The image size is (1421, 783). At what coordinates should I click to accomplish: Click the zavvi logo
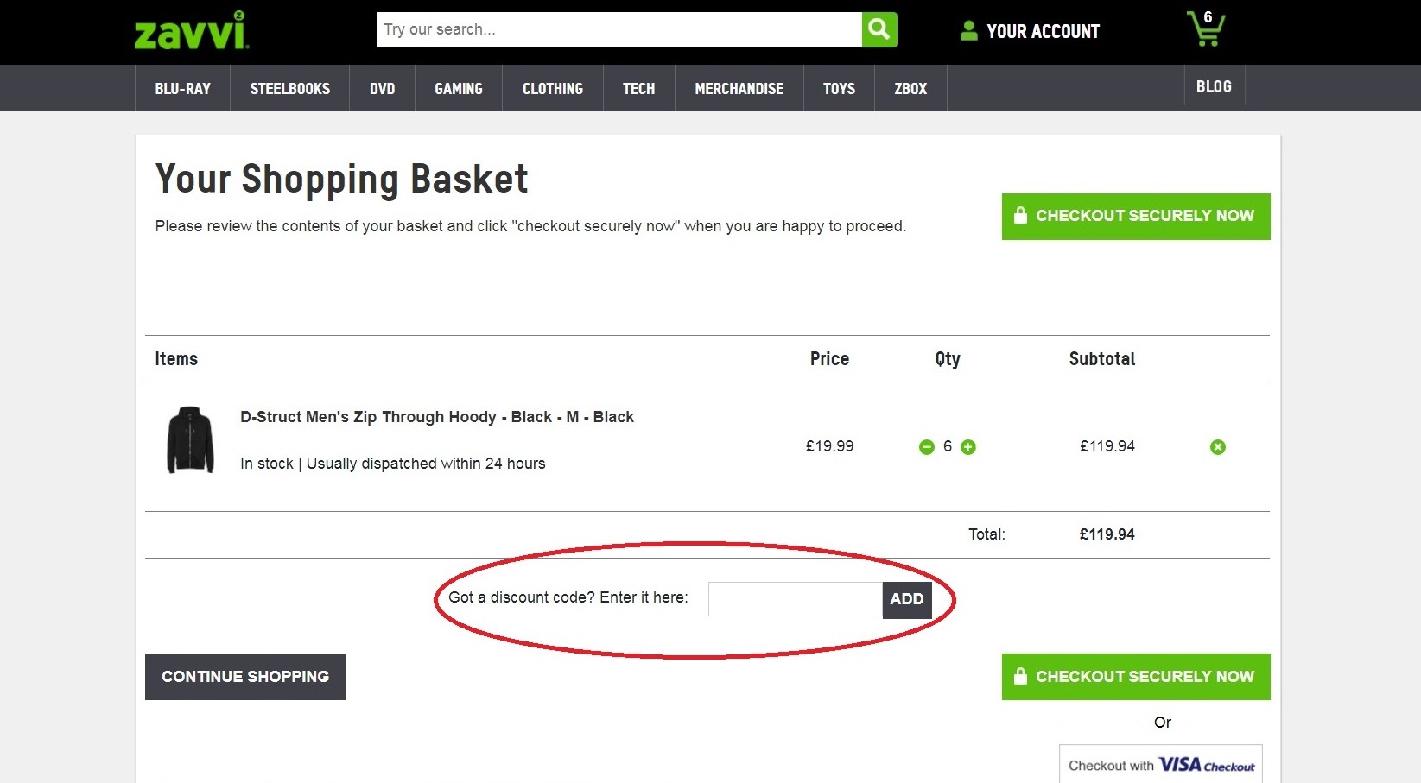tap(191, 32)
